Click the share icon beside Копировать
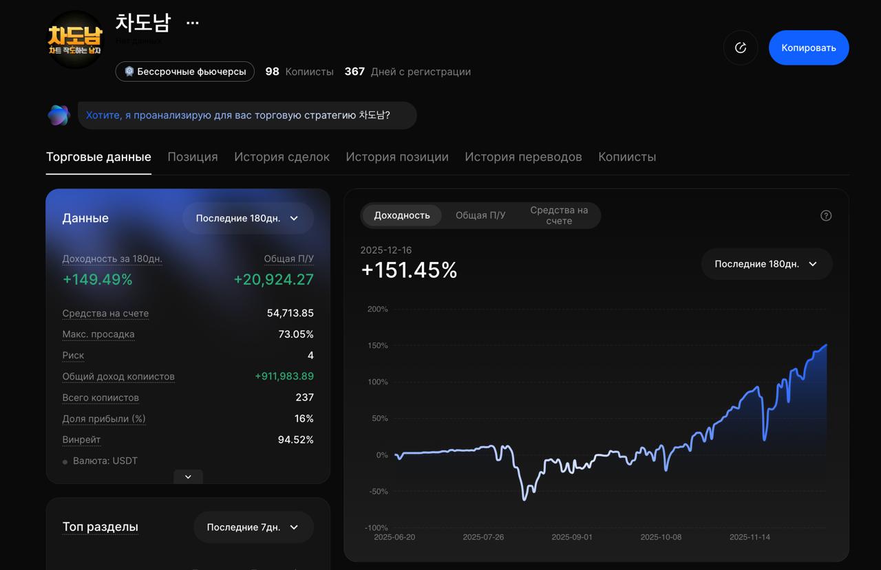 pos(740,47)
